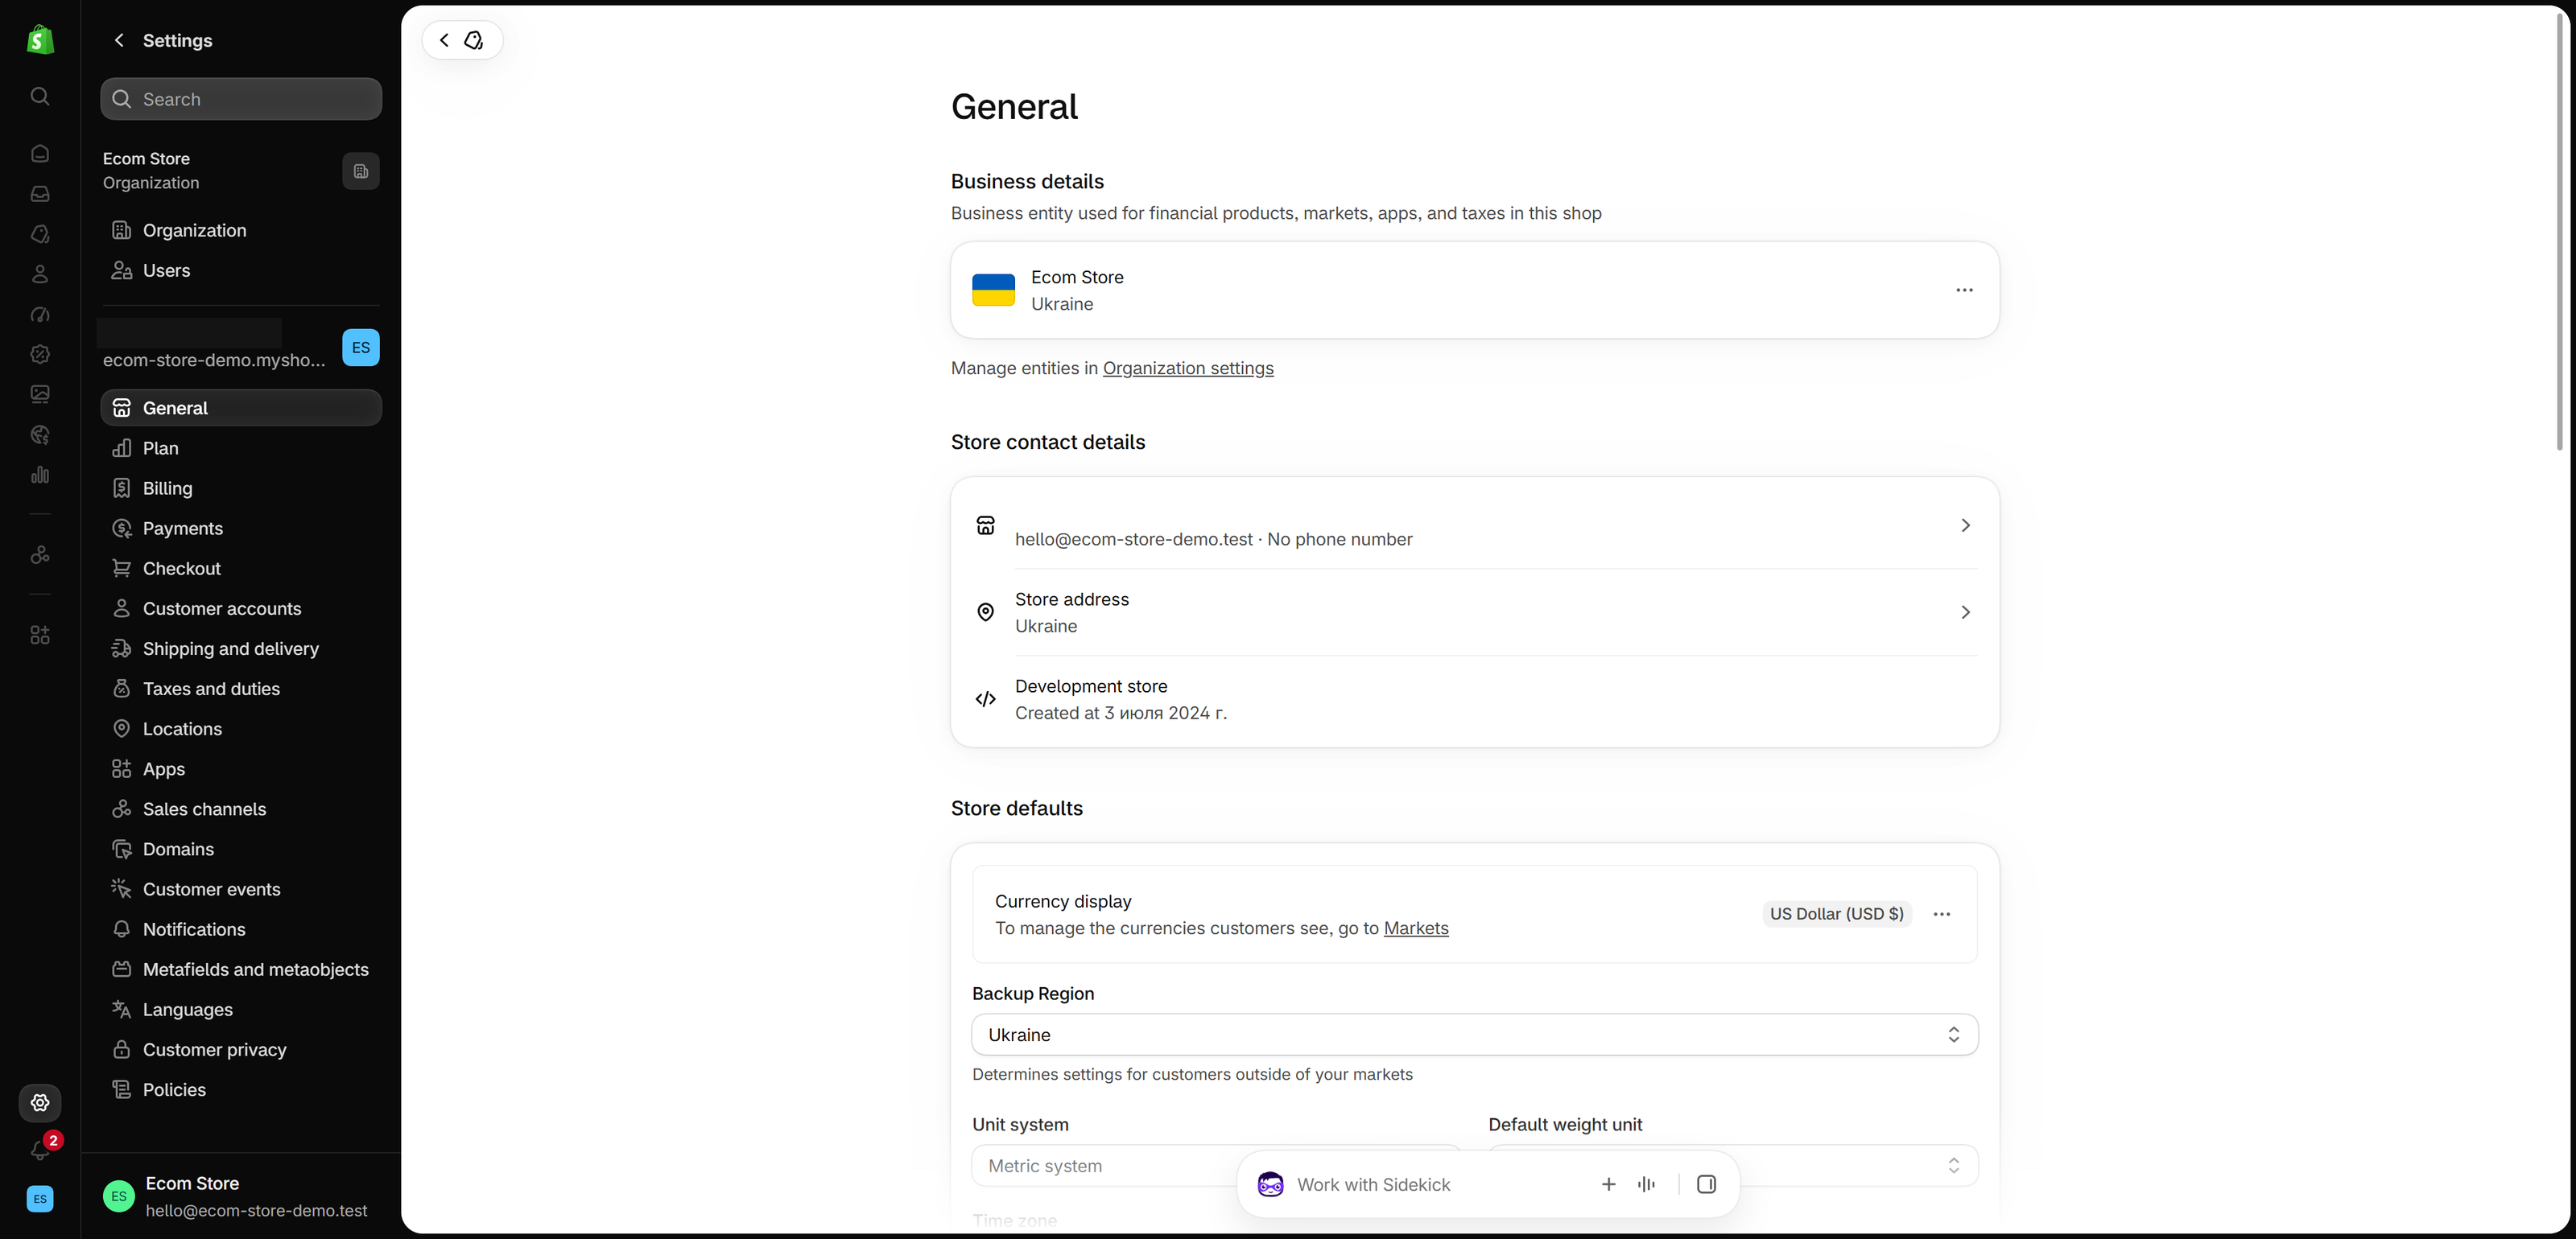The width and height of the screenshot is (2576, 1239).
Task: Expand Store address row chevron
Action: (1966, 611)
